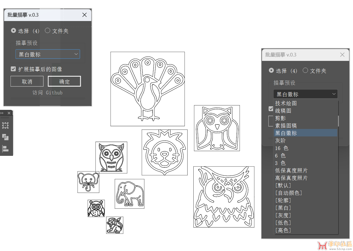
Task: Select the large close-up owl face artwork
Action: pos(224,197)
